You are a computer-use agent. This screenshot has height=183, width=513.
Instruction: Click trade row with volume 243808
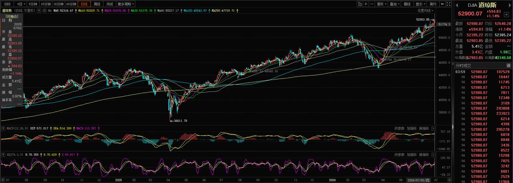pos(483,108)
